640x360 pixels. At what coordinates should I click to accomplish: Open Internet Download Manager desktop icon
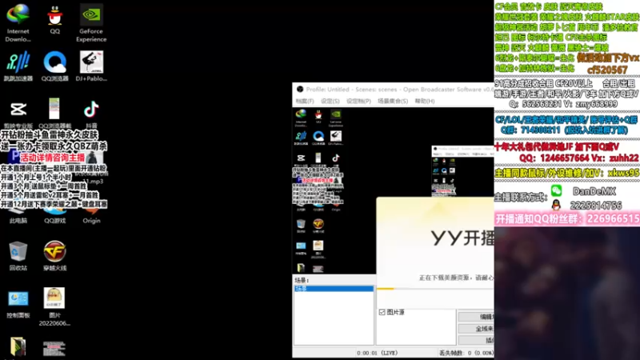pos(18,23)
